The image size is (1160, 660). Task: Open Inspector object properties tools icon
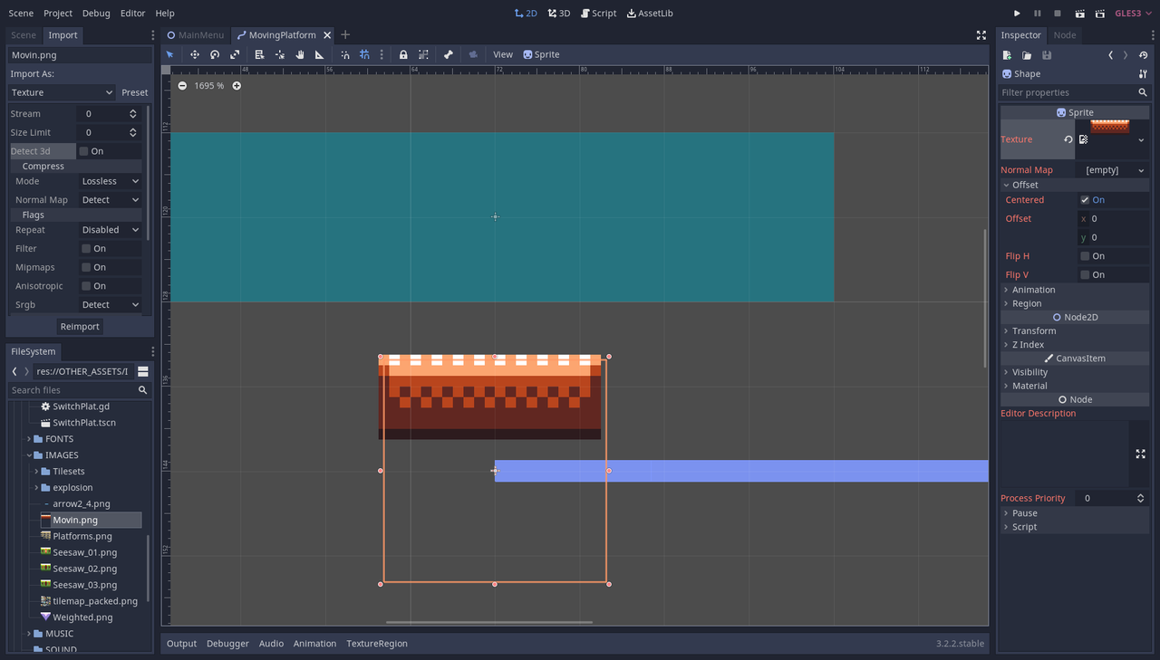pos(1143,74)
